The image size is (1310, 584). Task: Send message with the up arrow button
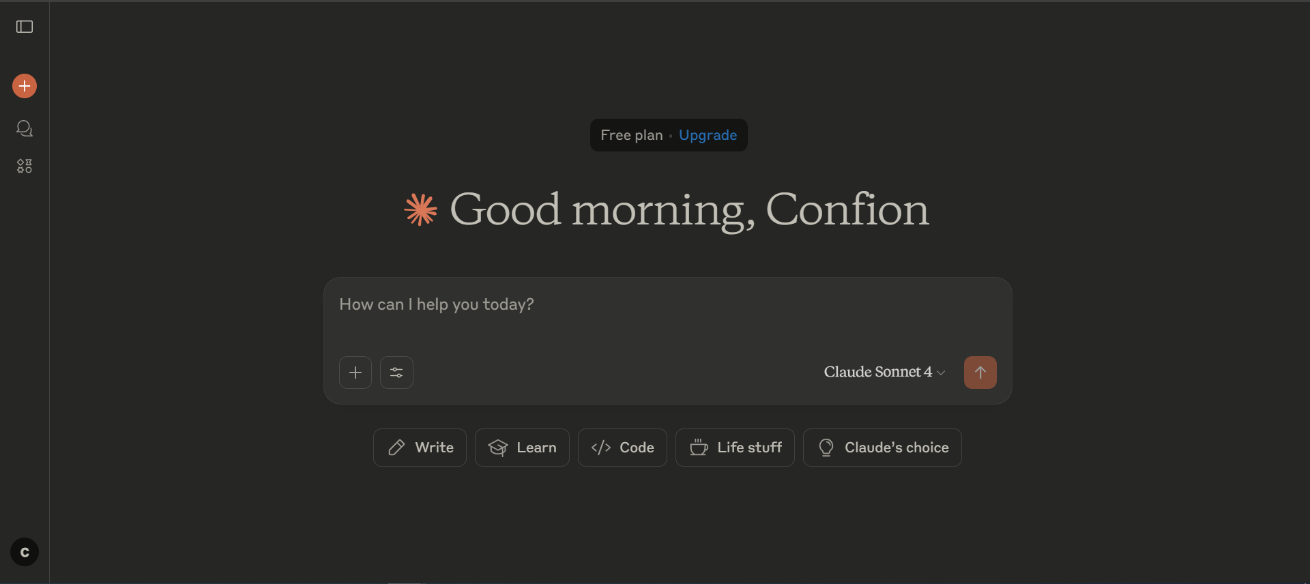[x=980, y=373]
